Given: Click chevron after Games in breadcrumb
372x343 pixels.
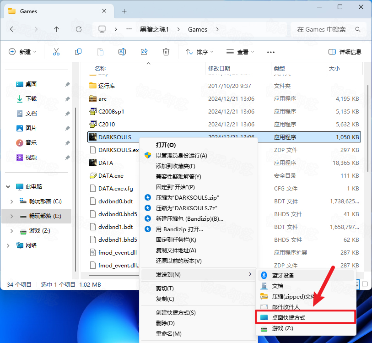Looking at the screenshot, I should [x=217, y=29].
